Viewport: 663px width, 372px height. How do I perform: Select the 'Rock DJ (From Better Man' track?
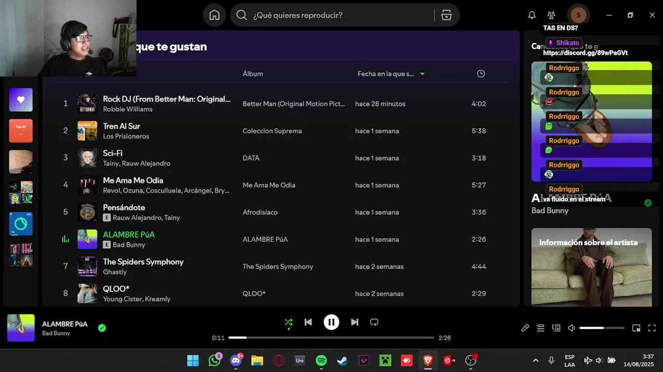(167, 99)
